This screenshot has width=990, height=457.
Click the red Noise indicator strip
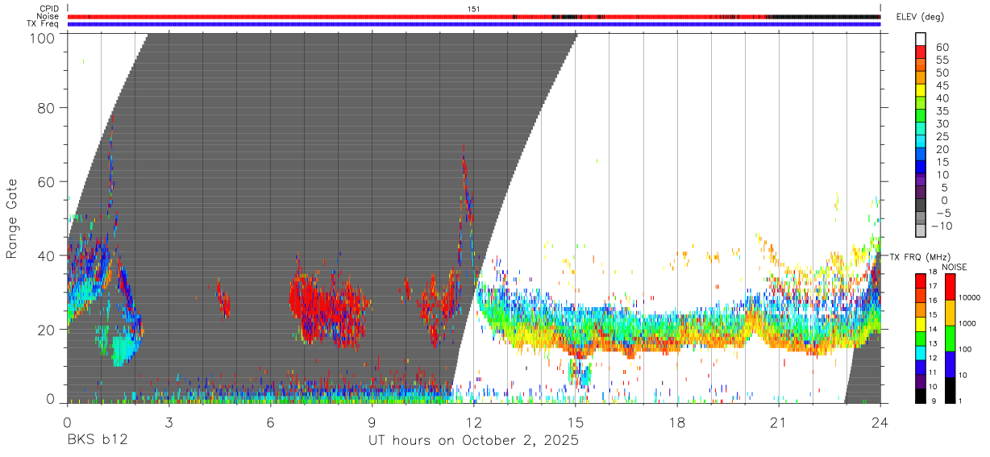(x=473, y=16)
